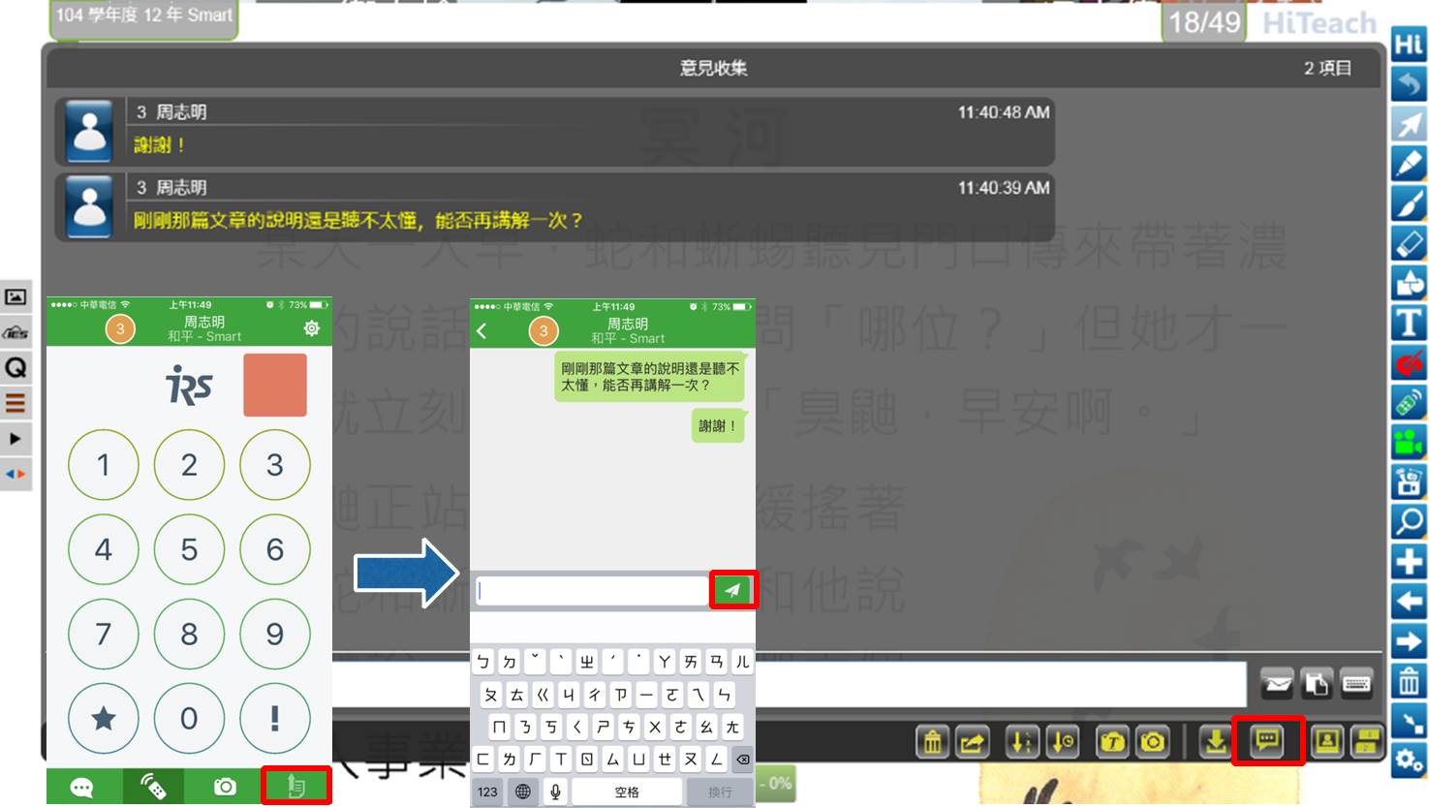
Task: Switch to remote clicker tab in IRS app
Action: (153, 787)
